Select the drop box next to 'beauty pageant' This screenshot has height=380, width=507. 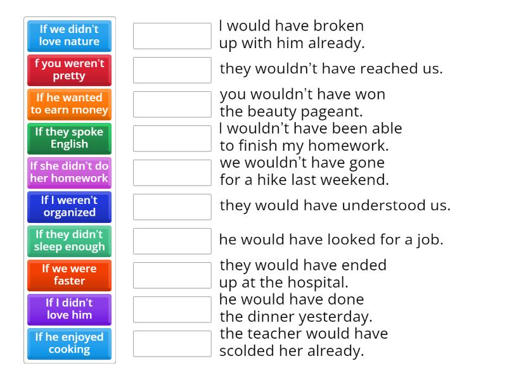(x=172, y=104)
